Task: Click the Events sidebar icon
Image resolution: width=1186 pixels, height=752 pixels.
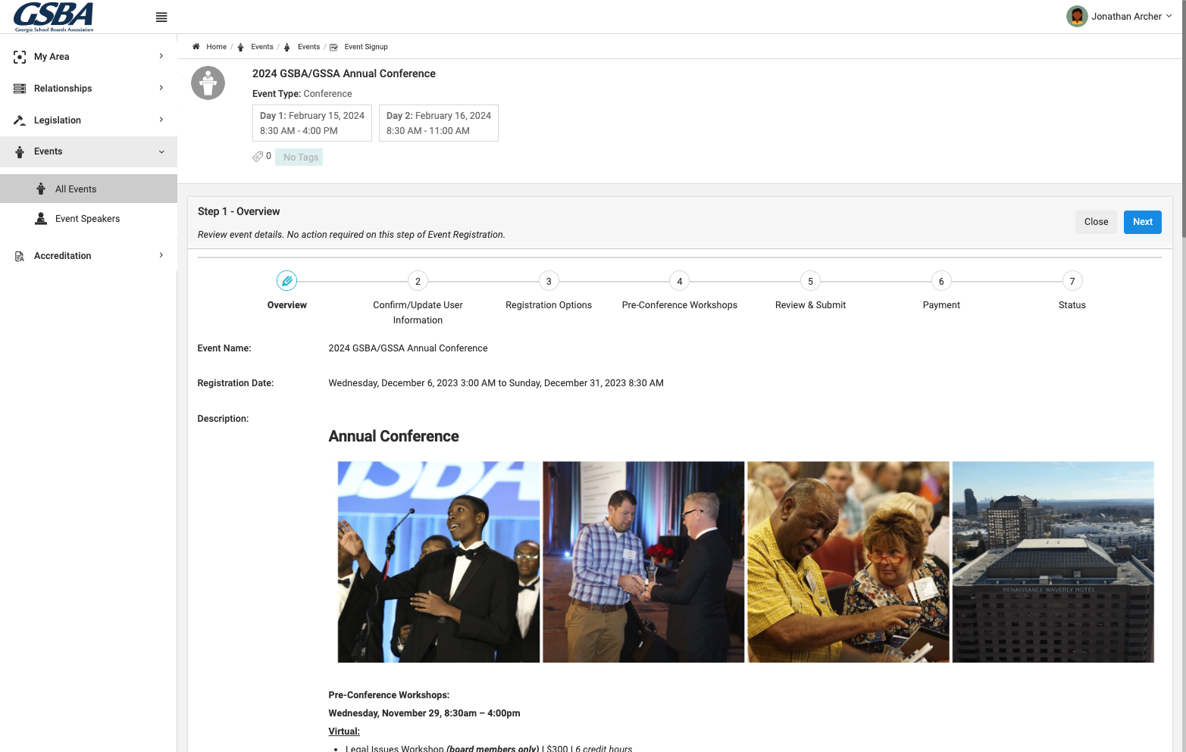Action: pyautogui.click(x=20, y=151)
